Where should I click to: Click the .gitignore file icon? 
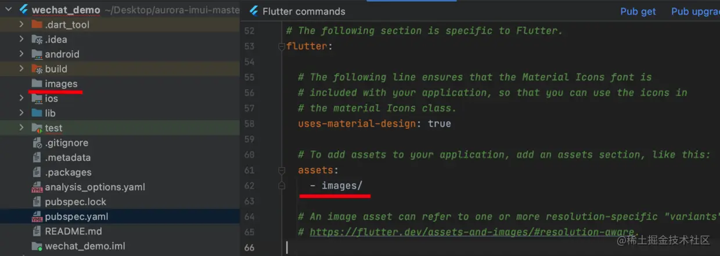[37, 143]
